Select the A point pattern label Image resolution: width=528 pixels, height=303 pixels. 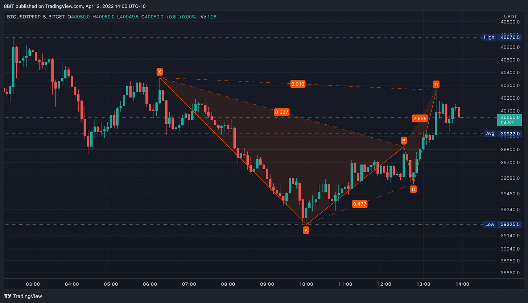tap(306, 230)
